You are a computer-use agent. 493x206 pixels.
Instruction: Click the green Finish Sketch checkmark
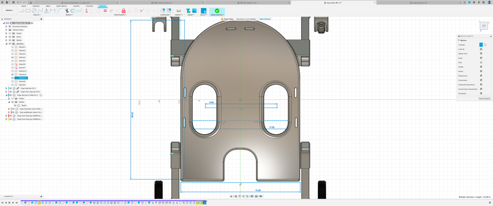point(217,11)
